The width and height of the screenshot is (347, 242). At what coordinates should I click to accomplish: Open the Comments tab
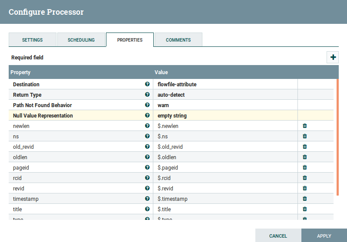(x=178, y=40)
